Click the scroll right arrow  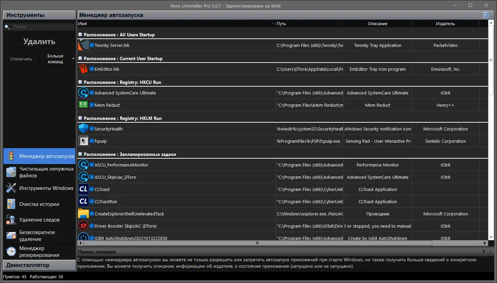(x=485, y=243)
